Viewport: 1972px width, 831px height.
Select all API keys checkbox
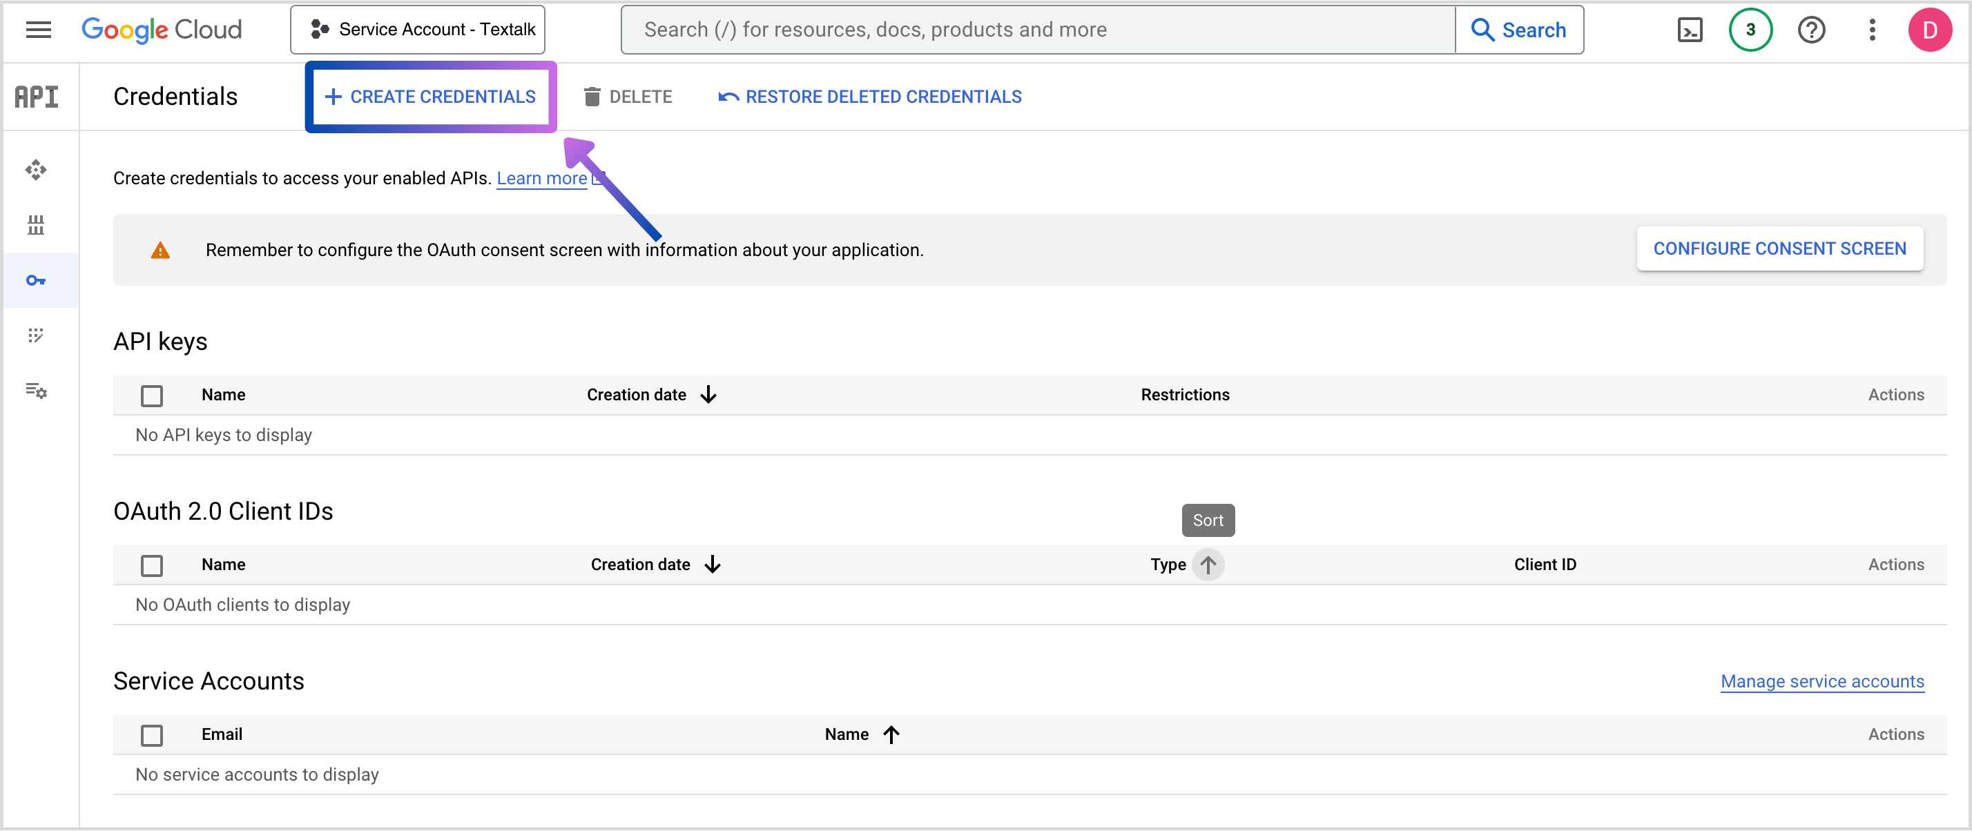point(152,395)
